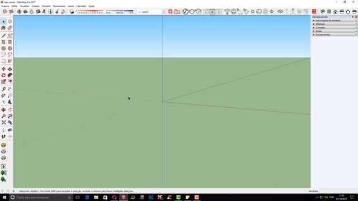
Task: Adjust the shadow date slider
Action: (89, 11)
